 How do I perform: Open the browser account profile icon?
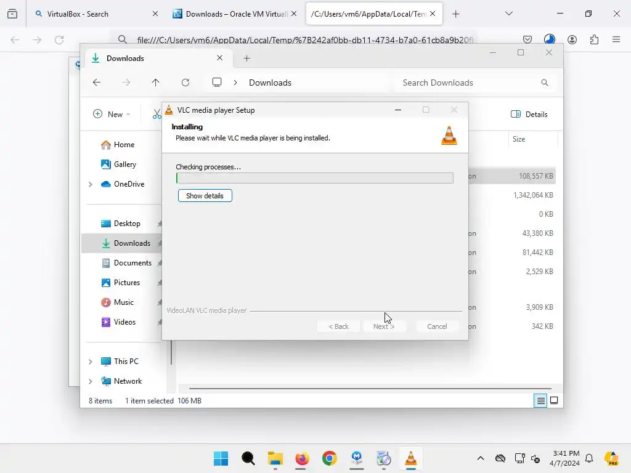[x=572, y=39]
